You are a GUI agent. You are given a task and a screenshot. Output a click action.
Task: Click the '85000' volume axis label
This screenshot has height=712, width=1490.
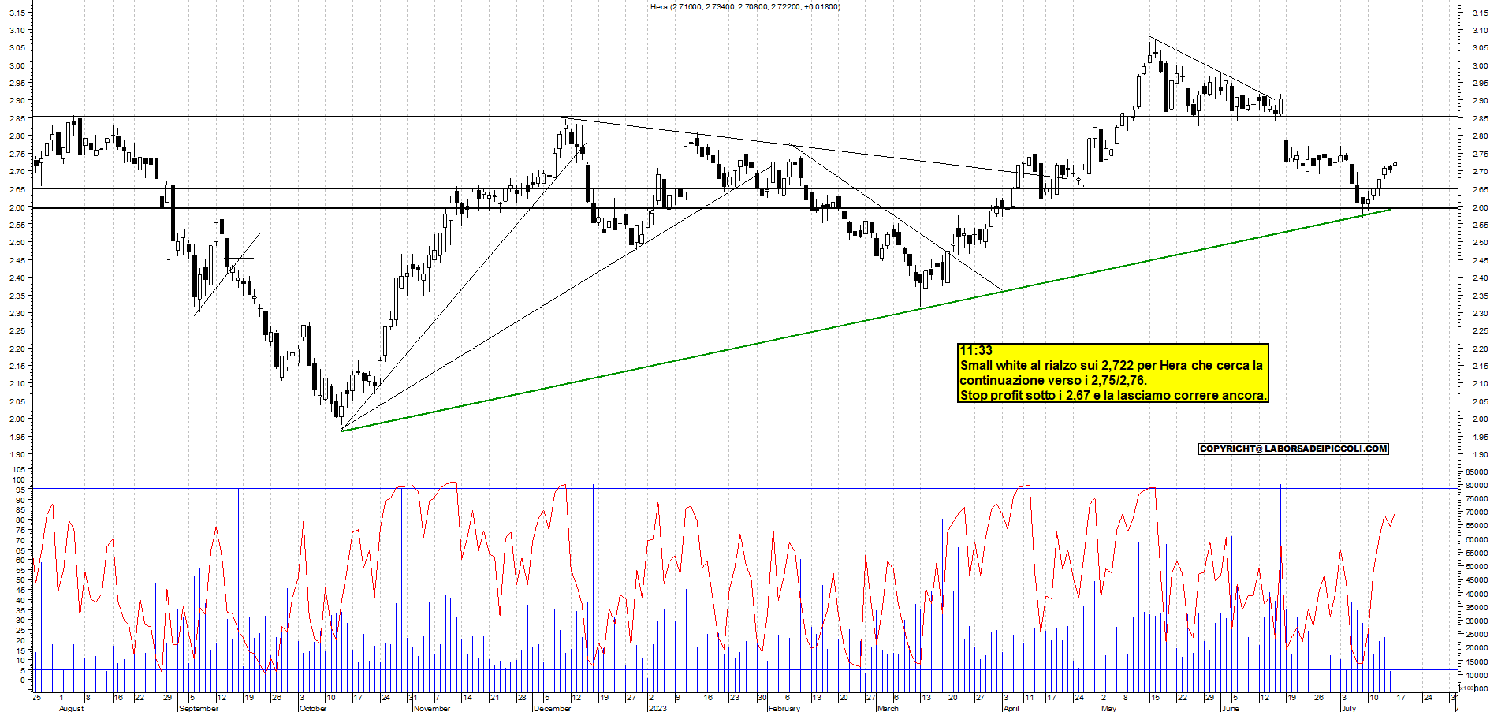[1477, 472]
